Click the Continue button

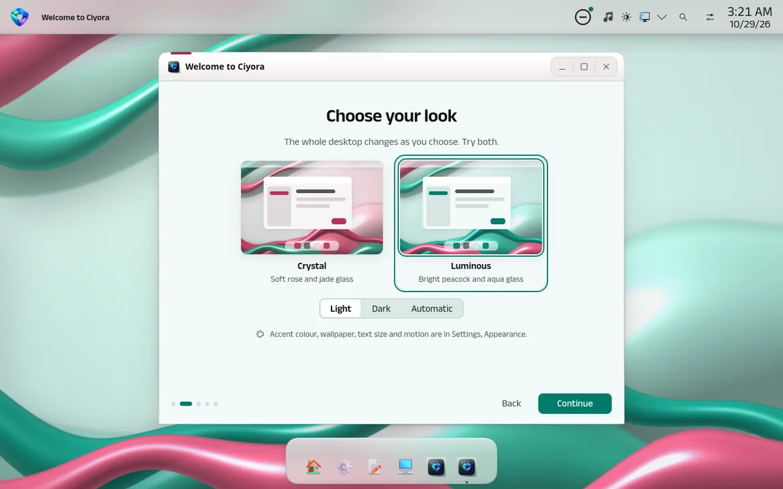(575, 404)
